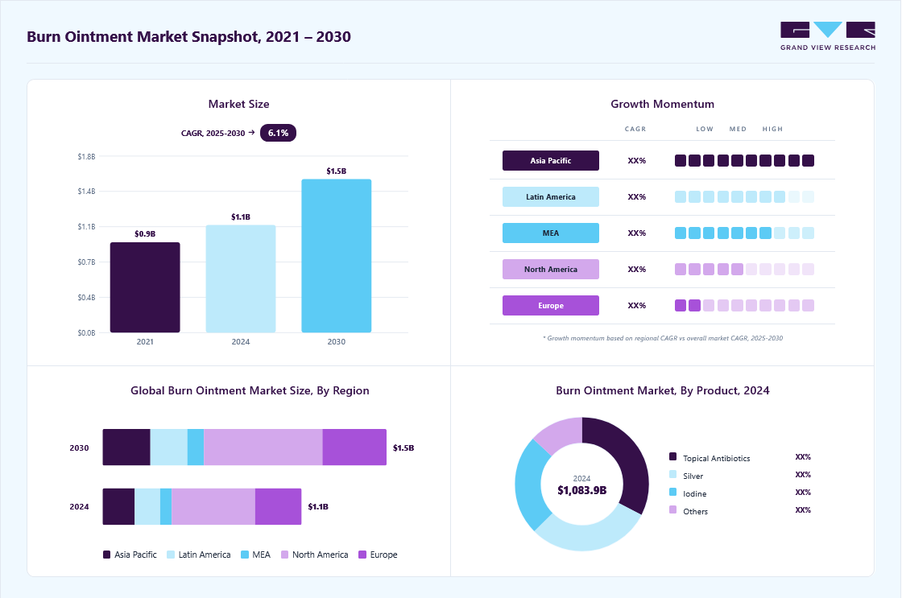The width and height of the screenshot is (902, 598).
Task: Select the MEA region label
Action: click(x=551, y=233)
